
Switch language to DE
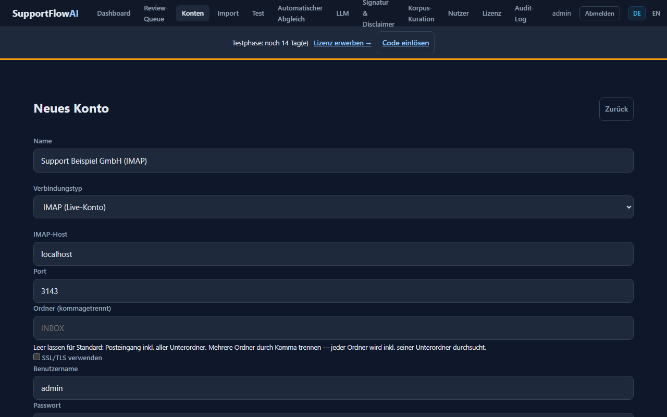(637, 14)
